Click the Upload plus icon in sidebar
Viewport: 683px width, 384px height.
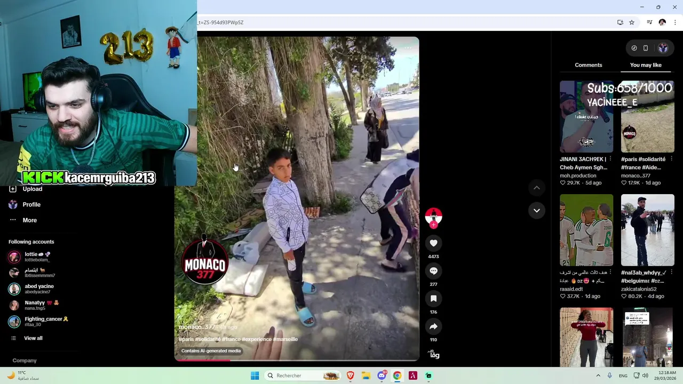13,189
